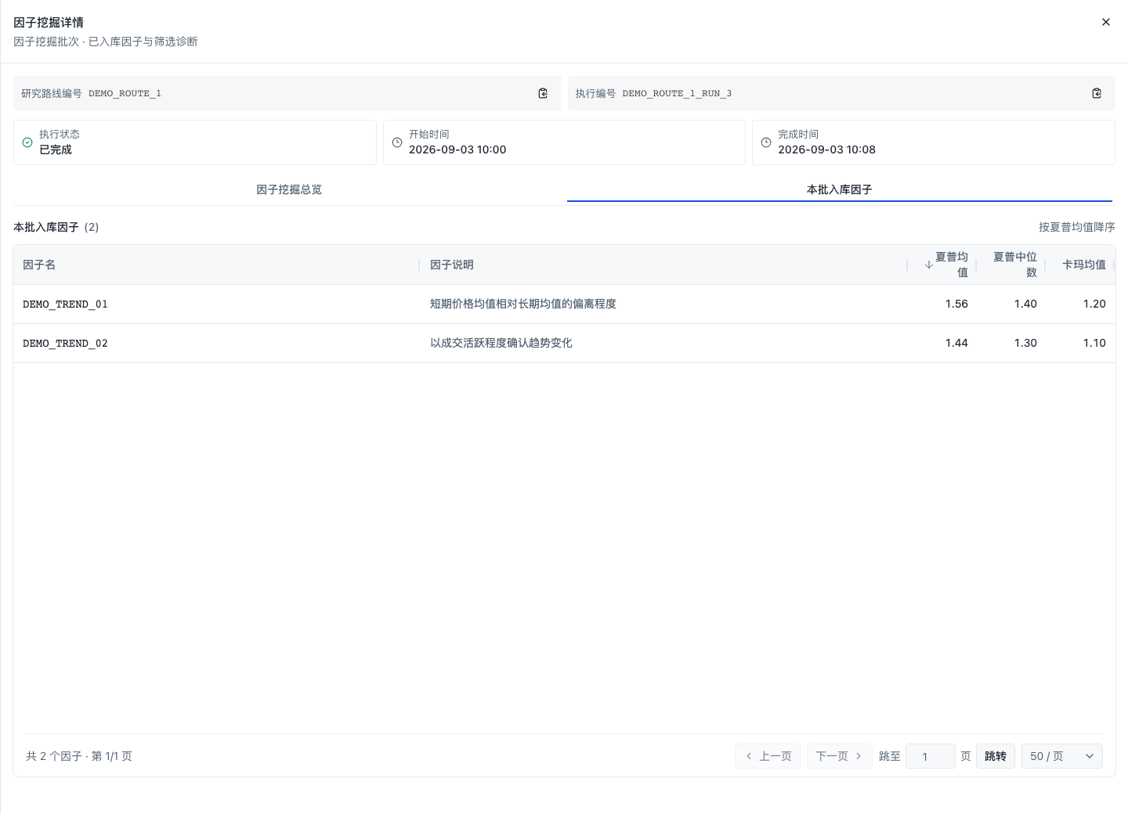Click start time 2026-09-03 10:00
The width and height of the screenshot is (1128, 814).
[x=457, y=149]
